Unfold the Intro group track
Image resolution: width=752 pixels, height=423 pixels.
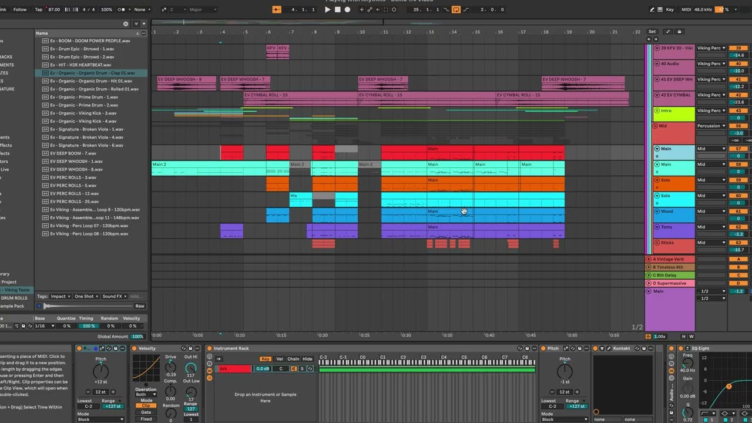click(x=657, y=110)
